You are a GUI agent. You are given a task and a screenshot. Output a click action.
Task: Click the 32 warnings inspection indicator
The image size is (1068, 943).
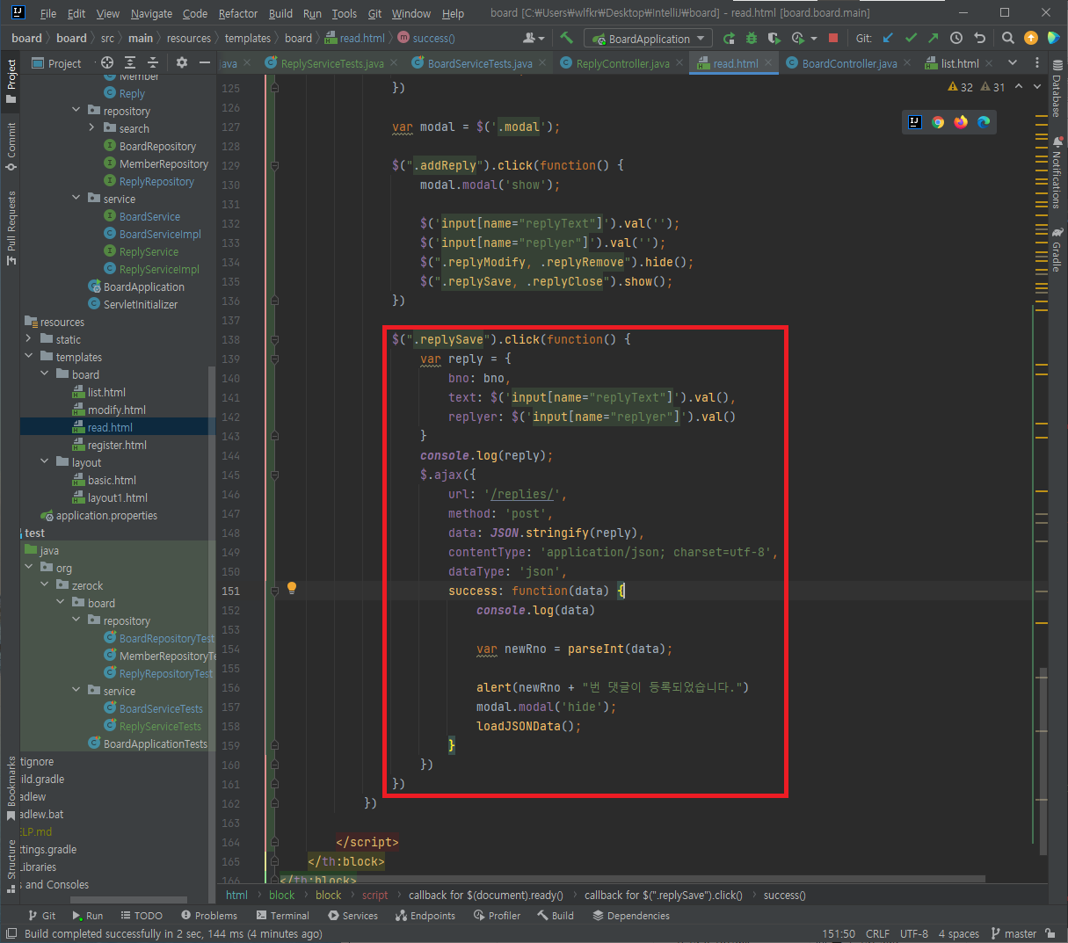click(960, 87)
